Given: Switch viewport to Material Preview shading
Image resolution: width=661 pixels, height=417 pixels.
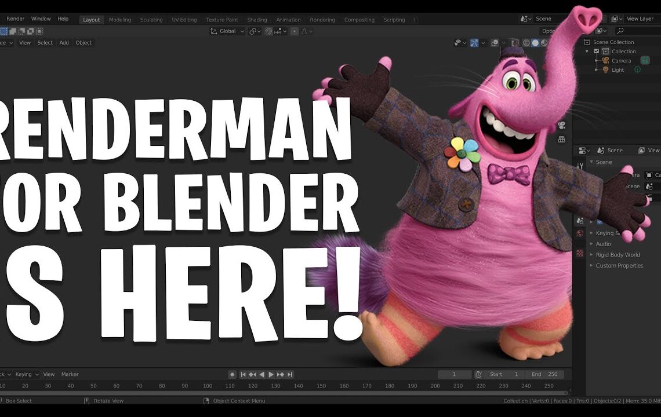Looking at the screenshot, I should click(x=535, y=43).
